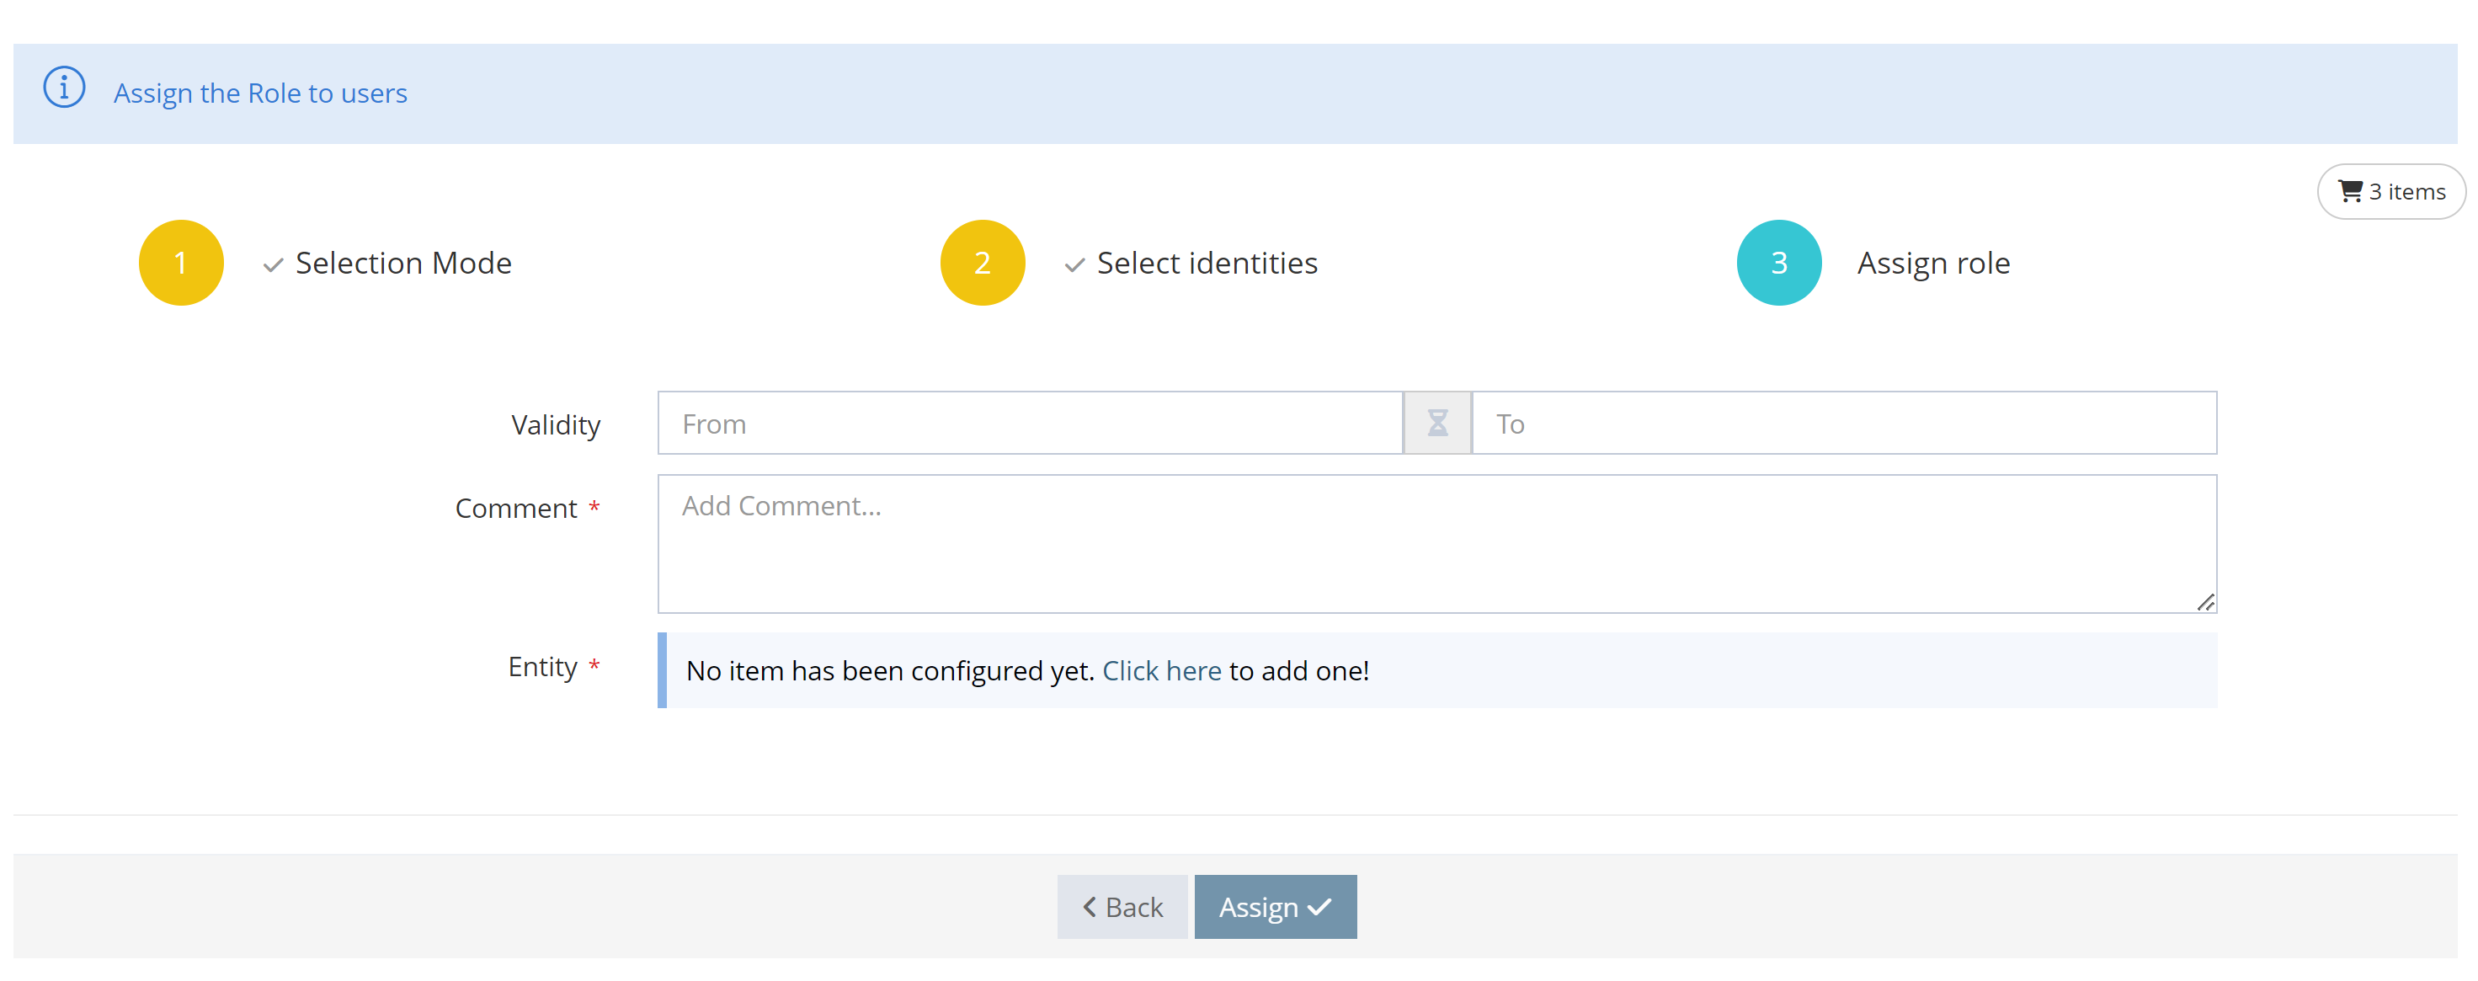Click the hourglass icon between validity dates
Viewport: 2478px width, 981px height.
pos(1437,424)
